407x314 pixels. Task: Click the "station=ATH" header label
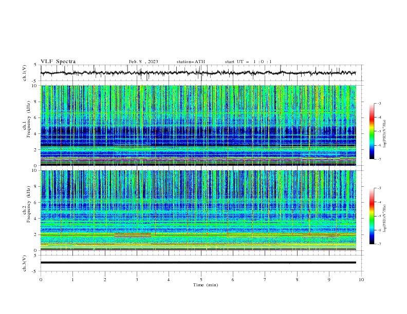191,62
